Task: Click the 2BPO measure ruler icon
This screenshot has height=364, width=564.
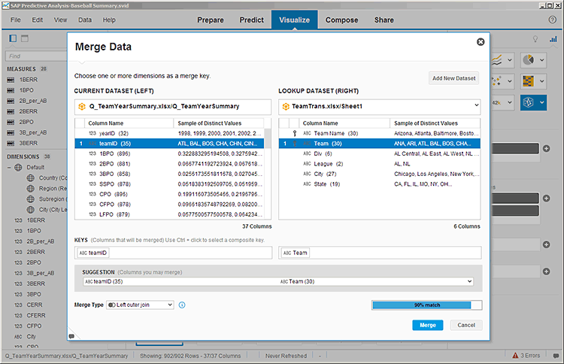Action: [x=11, y=122]
